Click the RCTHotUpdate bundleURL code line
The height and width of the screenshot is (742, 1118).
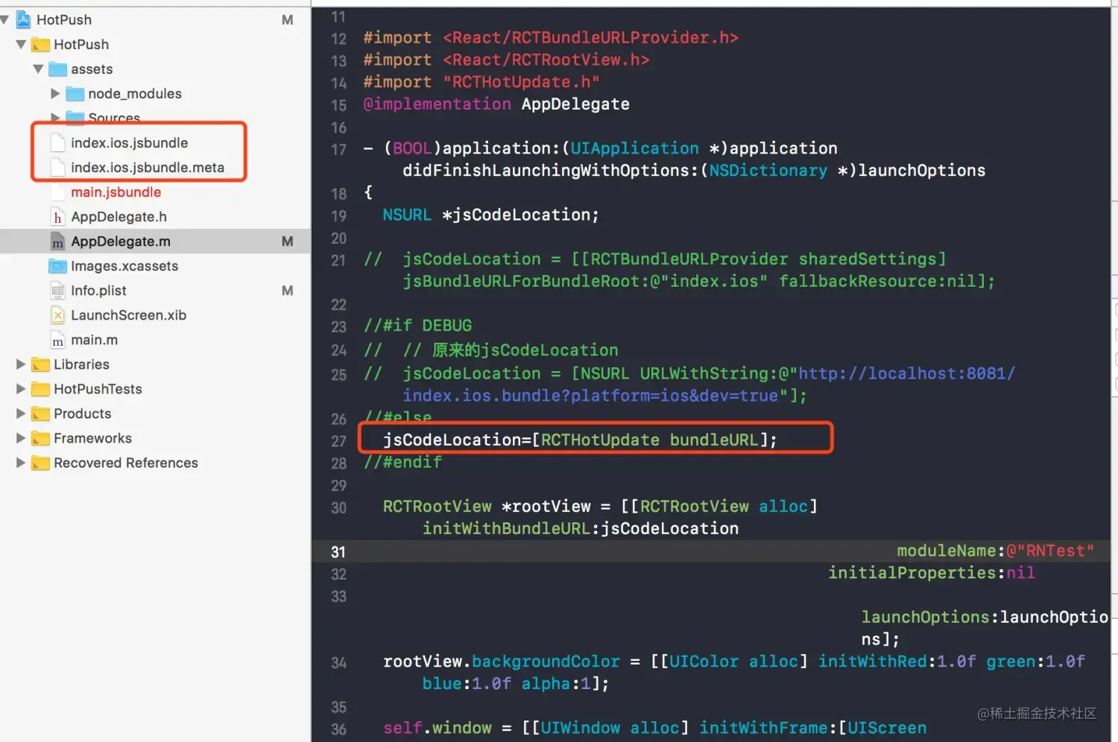click(580, 440)
